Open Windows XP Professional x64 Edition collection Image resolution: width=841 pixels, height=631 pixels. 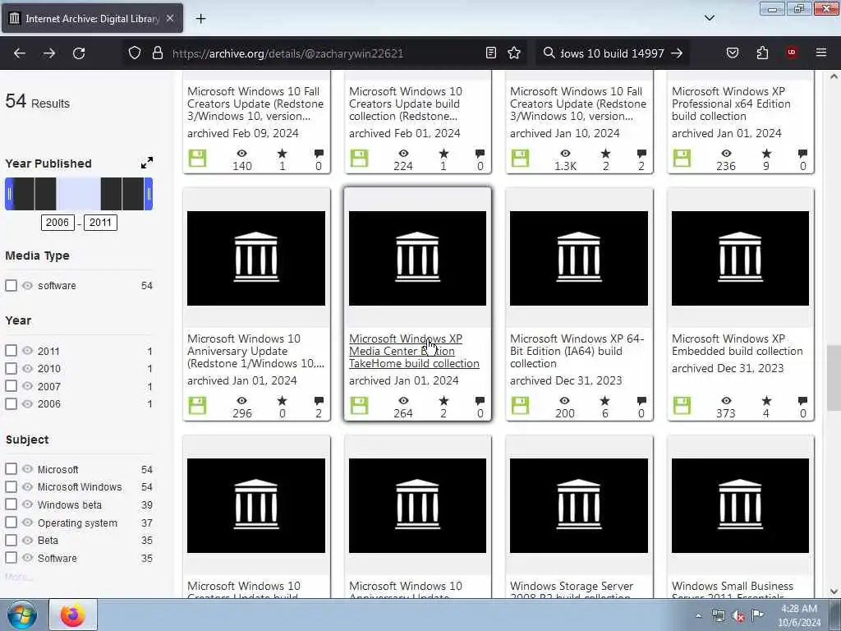(x=731, y=104)
